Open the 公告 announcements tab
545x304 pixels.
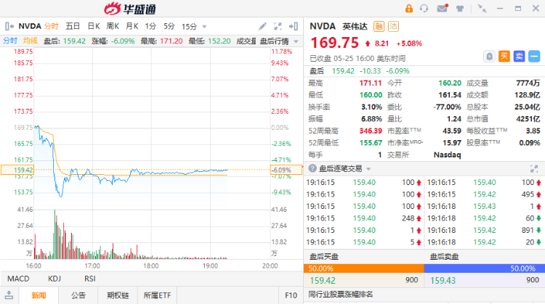click(x=78, y=295)
